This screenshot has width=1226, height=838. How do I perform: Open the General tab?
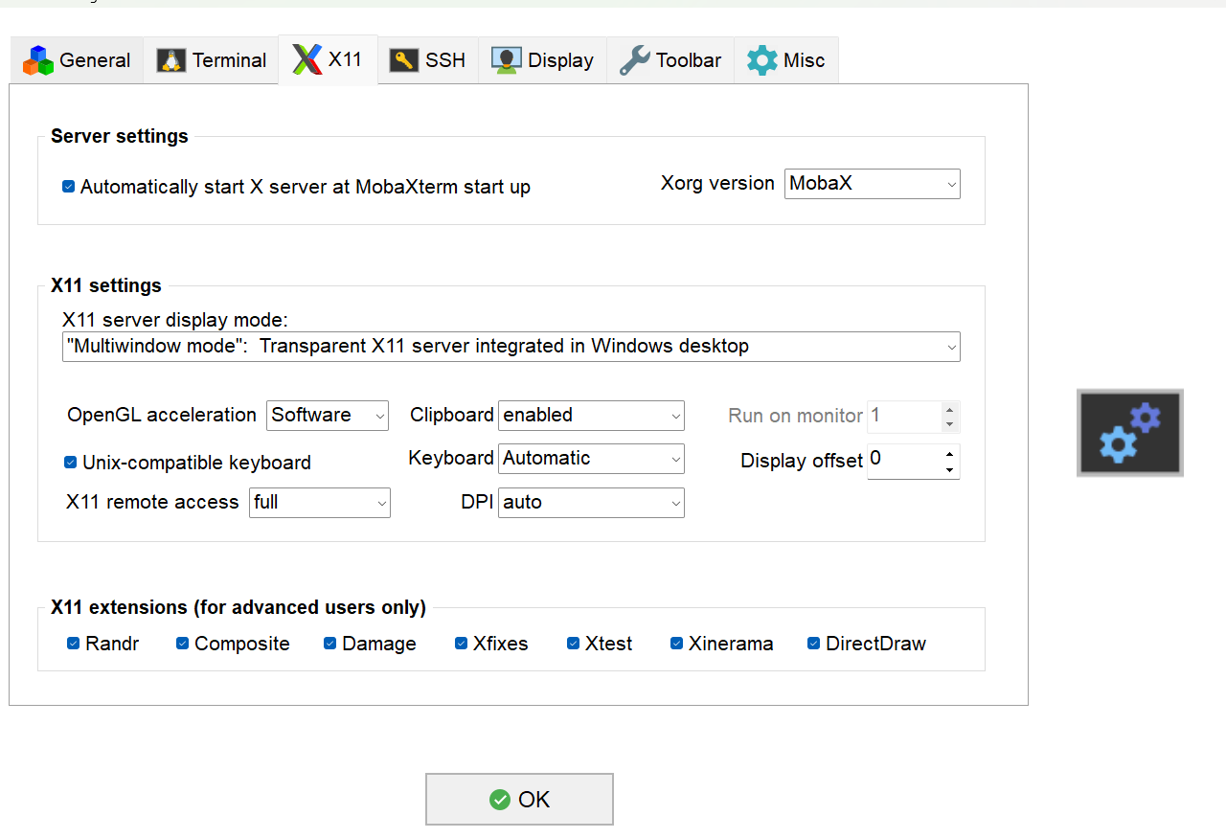tap(77, 60)
